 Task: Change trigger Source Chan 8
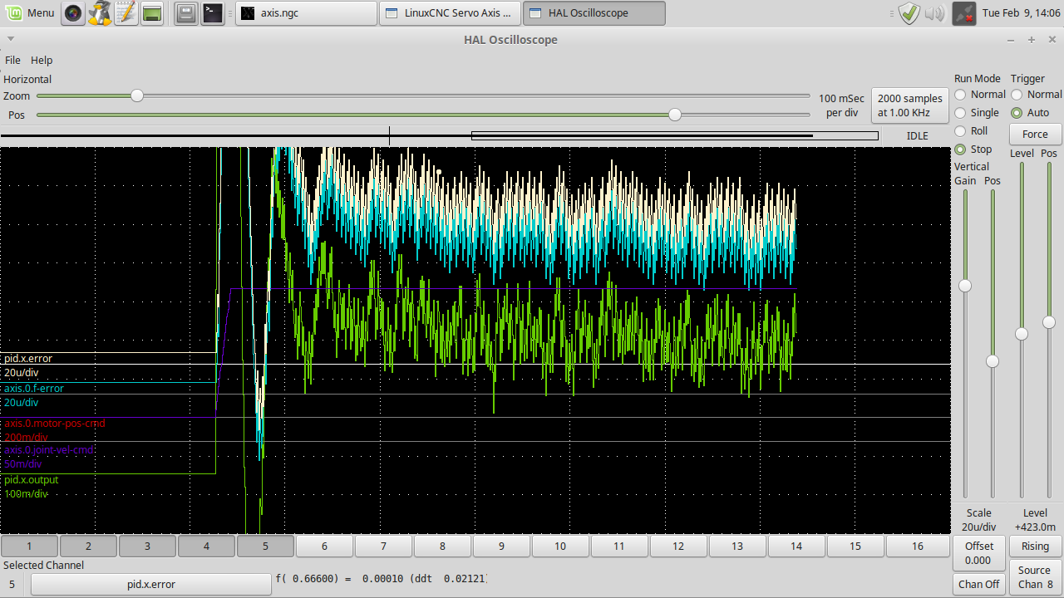(1035, 577)
